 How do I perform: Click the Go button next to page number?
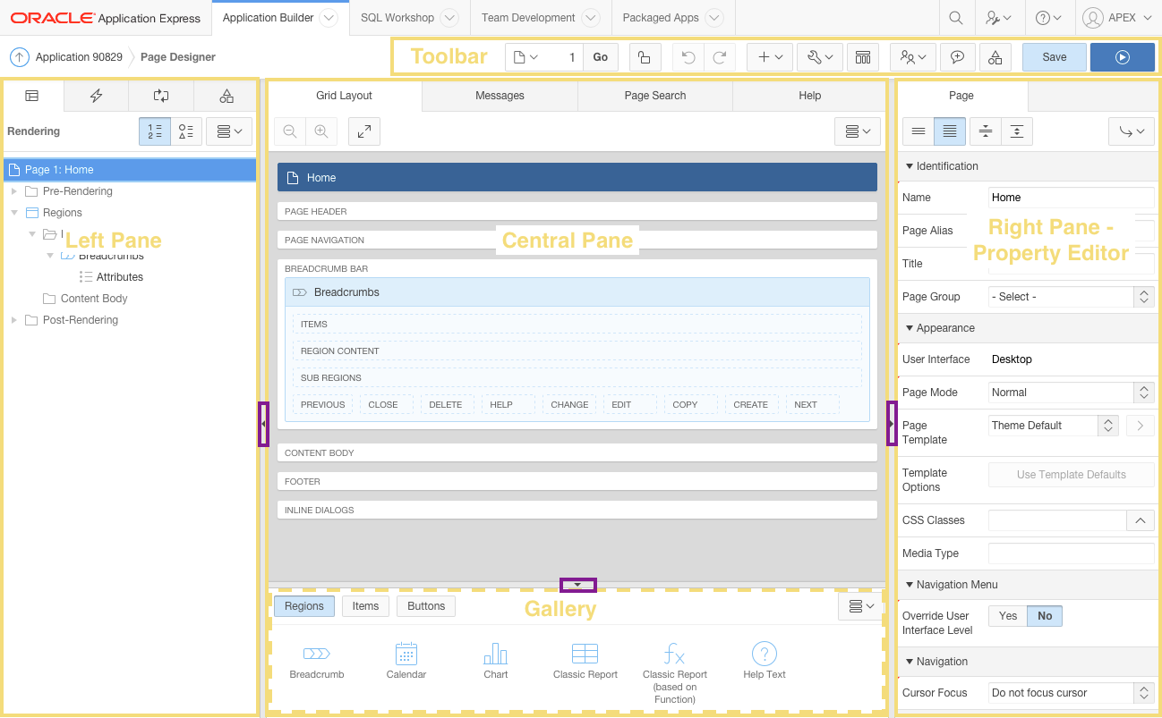(601, 57)
